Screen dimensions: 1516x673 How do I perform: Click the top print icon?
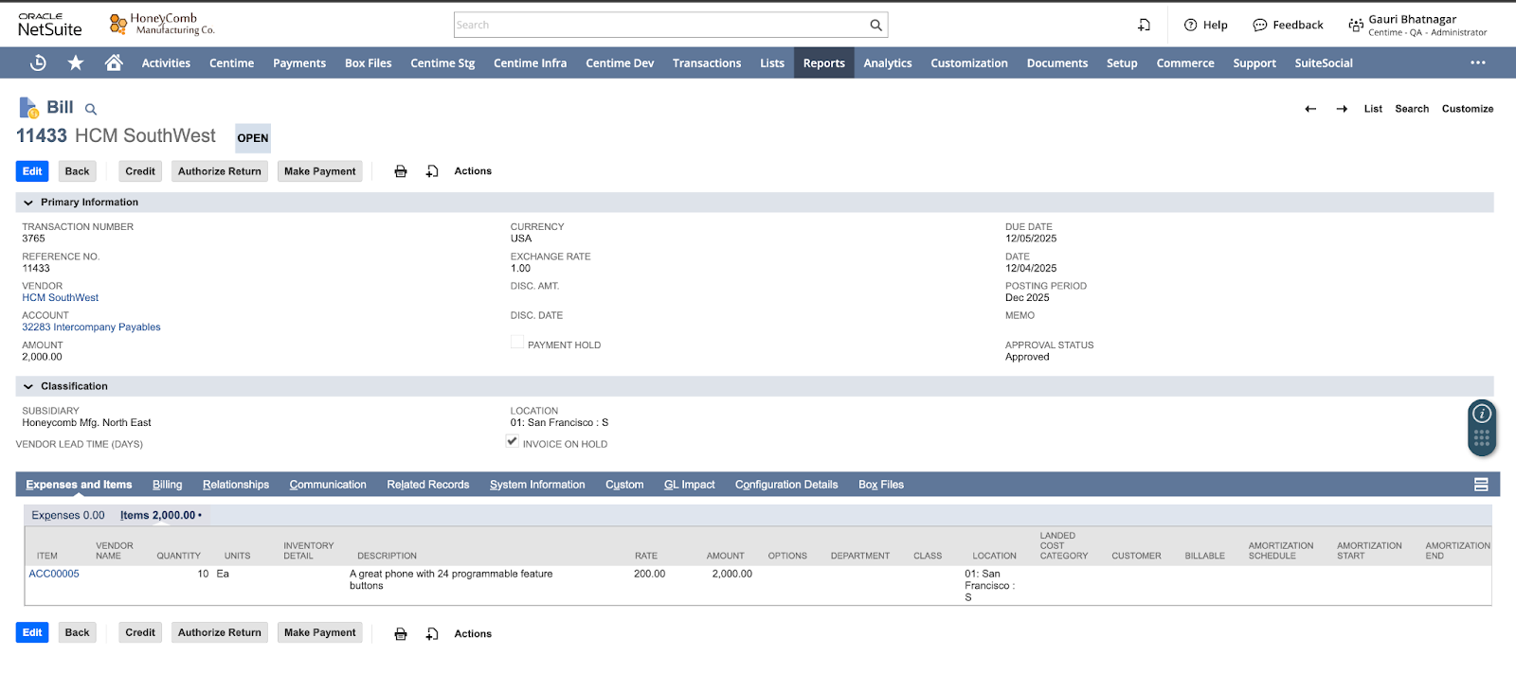coord(401,171)
